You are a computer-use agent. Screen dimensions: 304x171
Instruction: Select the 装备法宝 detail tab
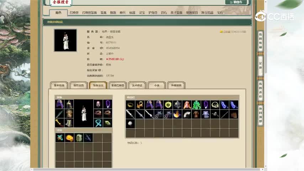[x=98, y=85]
